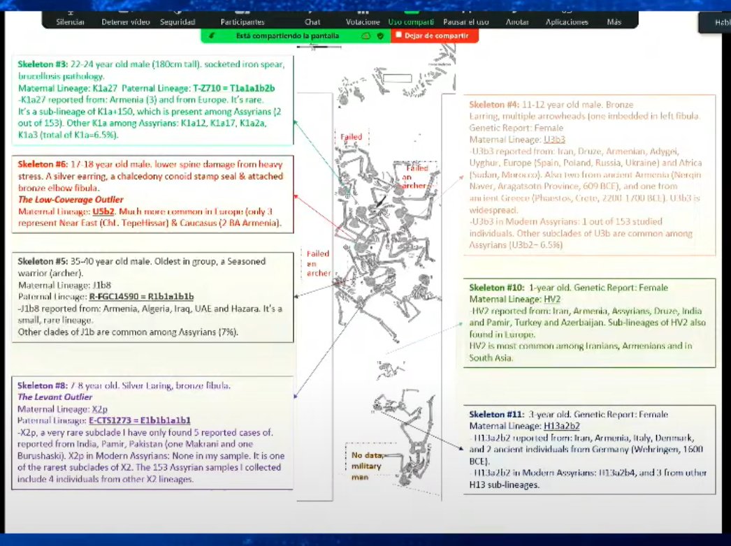Mute microphone with Silenciar button
731x546 pixels.
pos(70,19)
